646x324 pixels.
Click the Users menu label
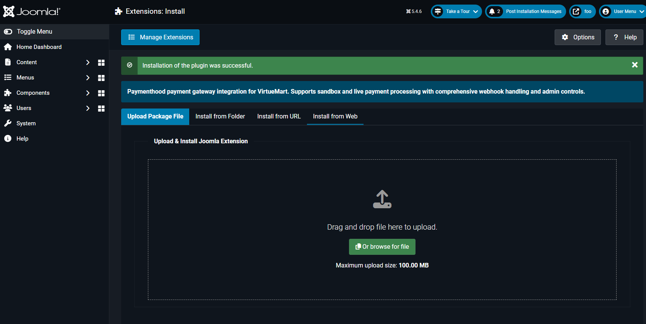(x=24, y=108)
